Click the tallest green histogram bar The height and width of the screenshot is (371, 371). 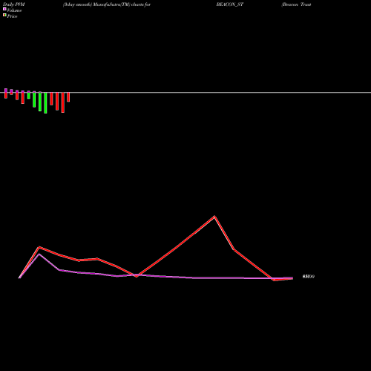[x=45, y=103]
